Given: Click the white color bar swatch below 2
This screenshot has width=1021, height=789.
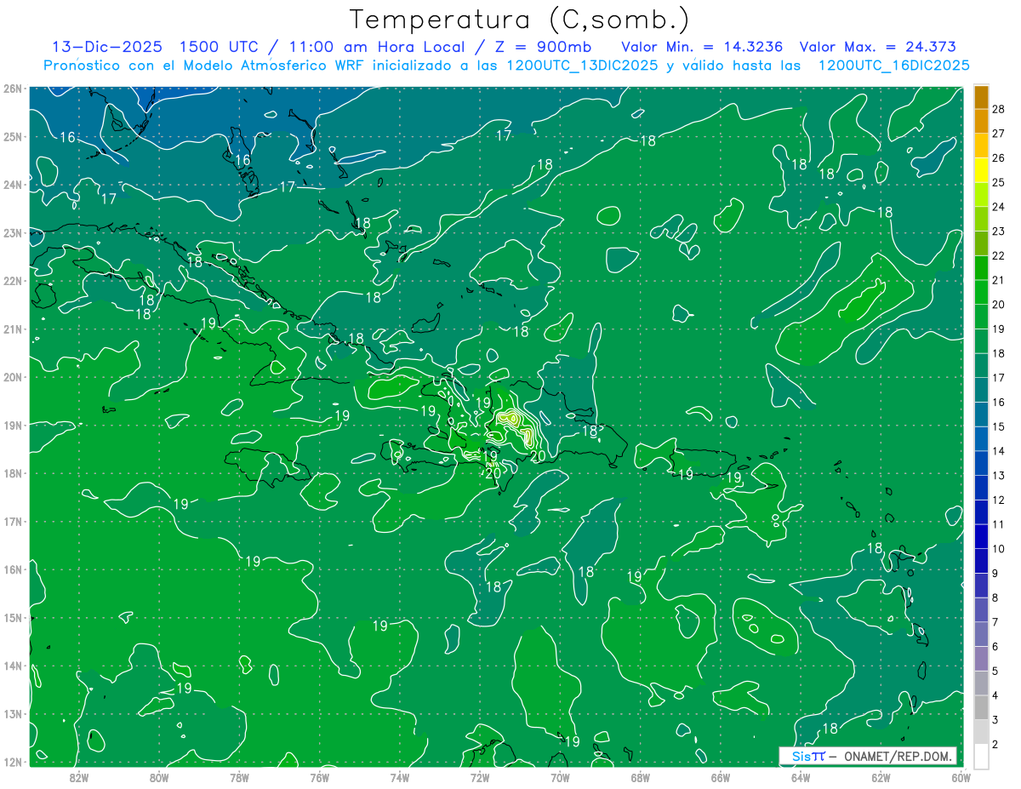Looking at the screenshot, I should (x=981, y=756).
